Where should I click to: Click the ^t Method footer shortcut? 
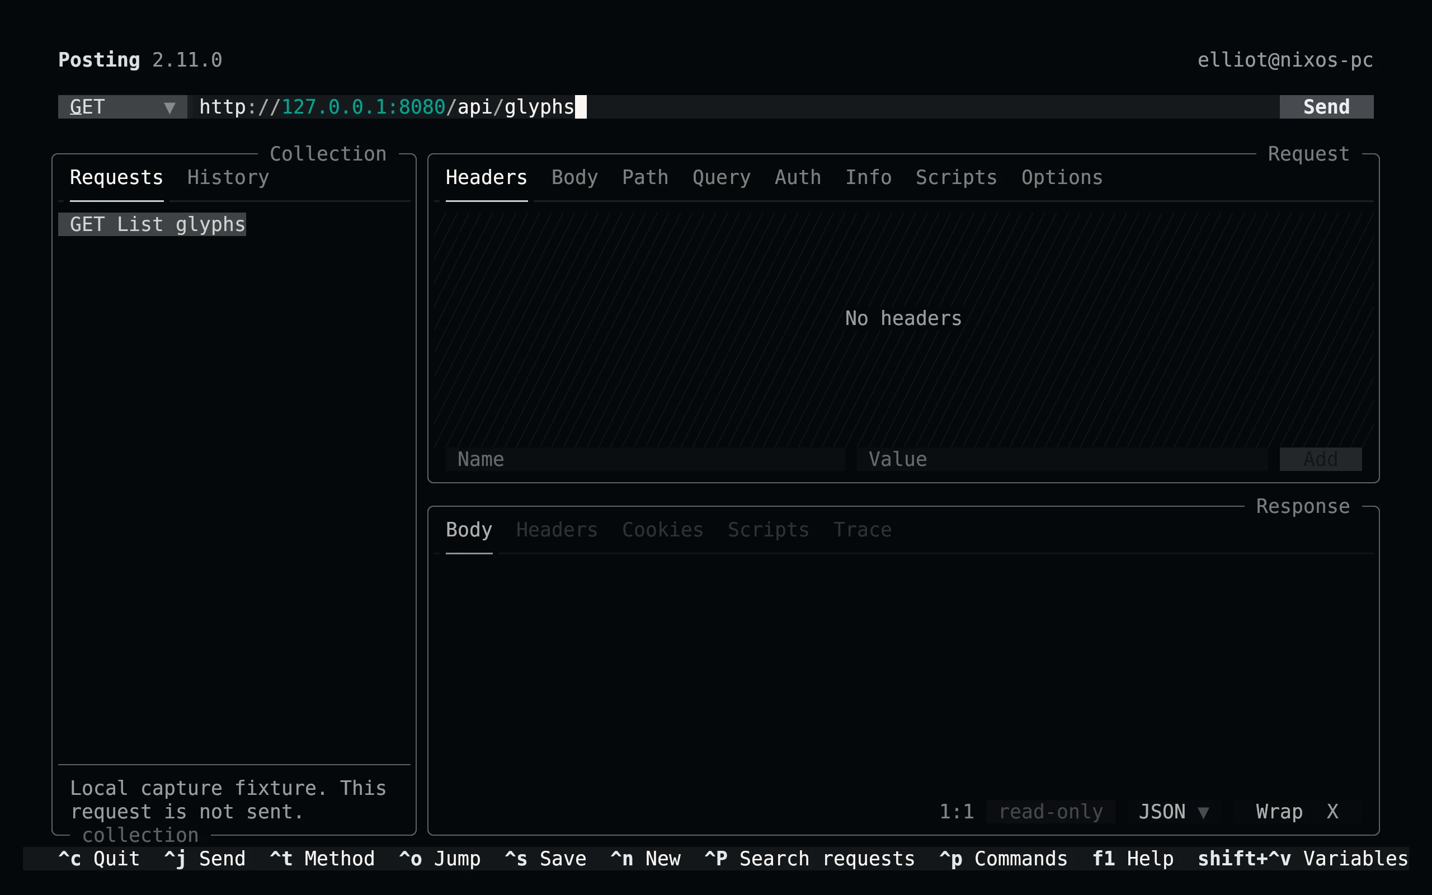coord(323,858)
